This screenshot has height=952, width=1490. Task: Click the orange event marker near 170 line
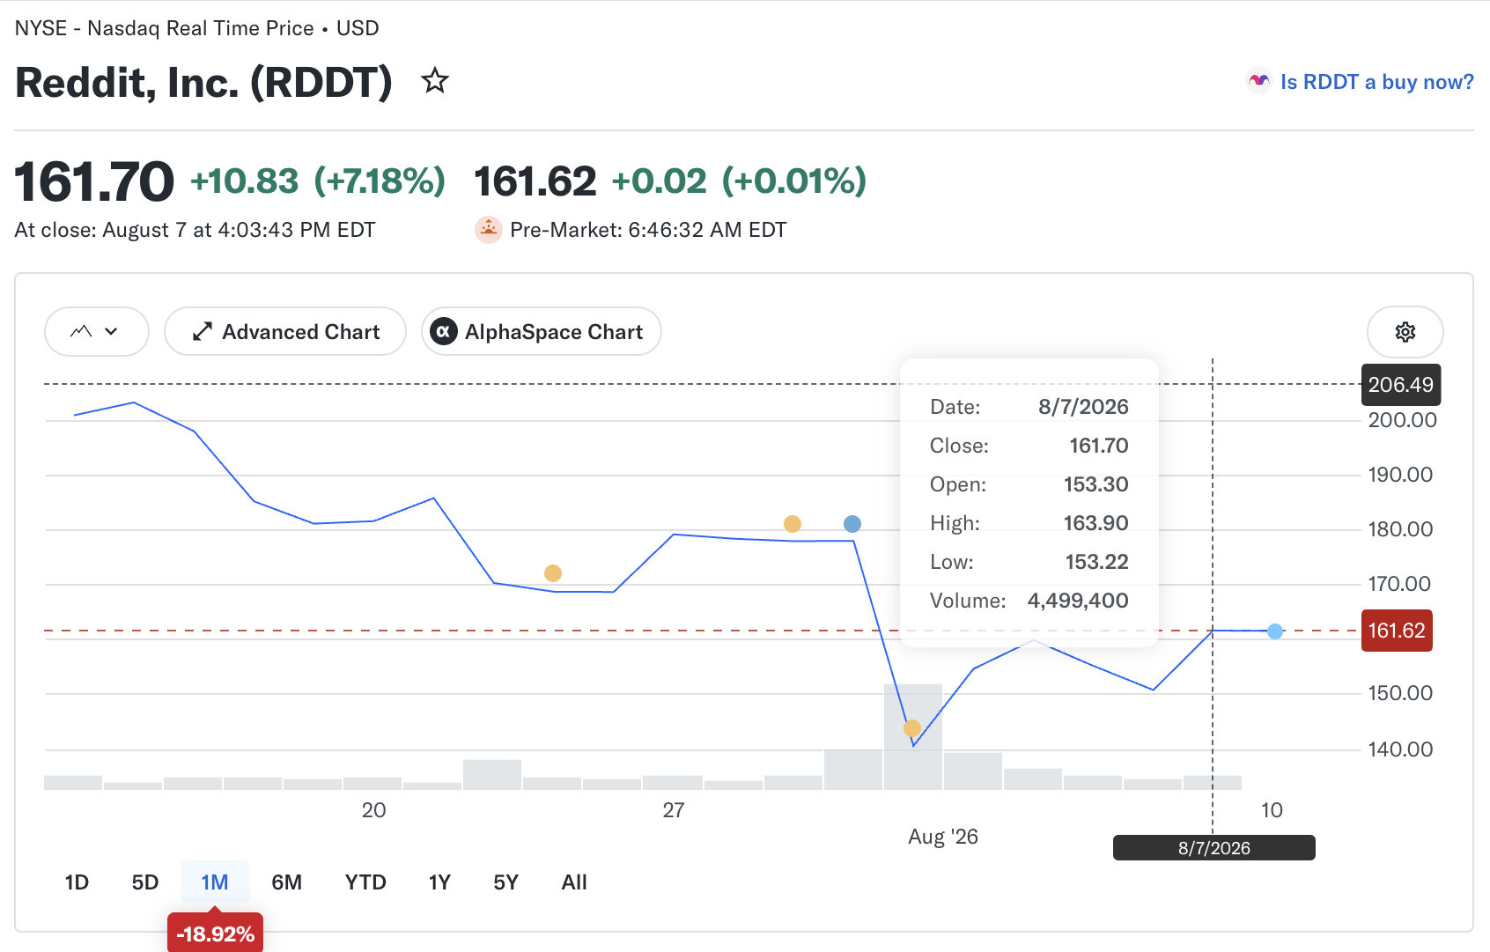553,573
